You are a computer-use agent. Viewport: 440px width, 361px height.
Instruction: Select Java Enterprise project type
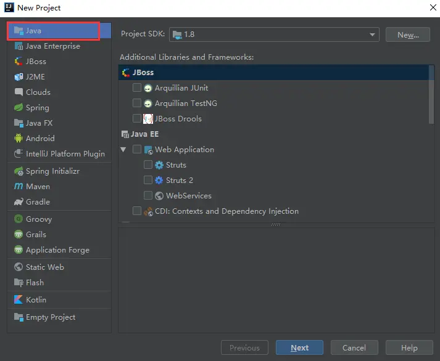point(59,46)
